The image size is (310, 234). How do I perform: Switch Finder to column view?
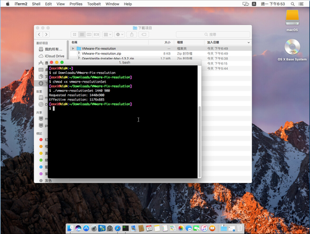tap(89, 34)
